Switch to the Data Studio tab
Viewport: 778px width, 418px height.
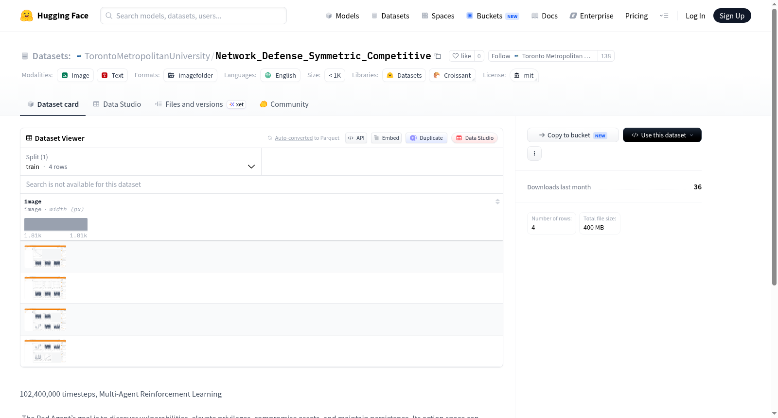click(117, 104)
